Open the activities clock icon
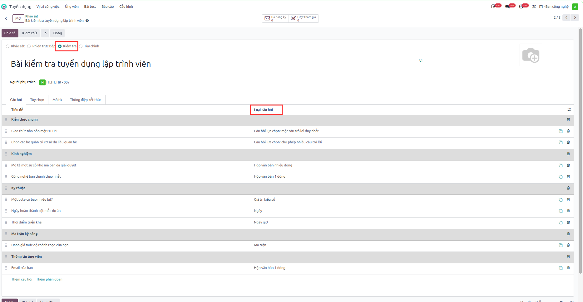The height and width of the screenshot is (302, 583). (x=521, y=7)
